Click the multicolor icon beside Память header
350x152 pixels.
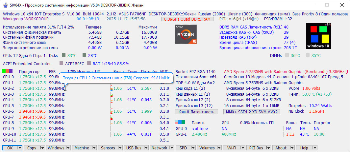click(180, 123)
